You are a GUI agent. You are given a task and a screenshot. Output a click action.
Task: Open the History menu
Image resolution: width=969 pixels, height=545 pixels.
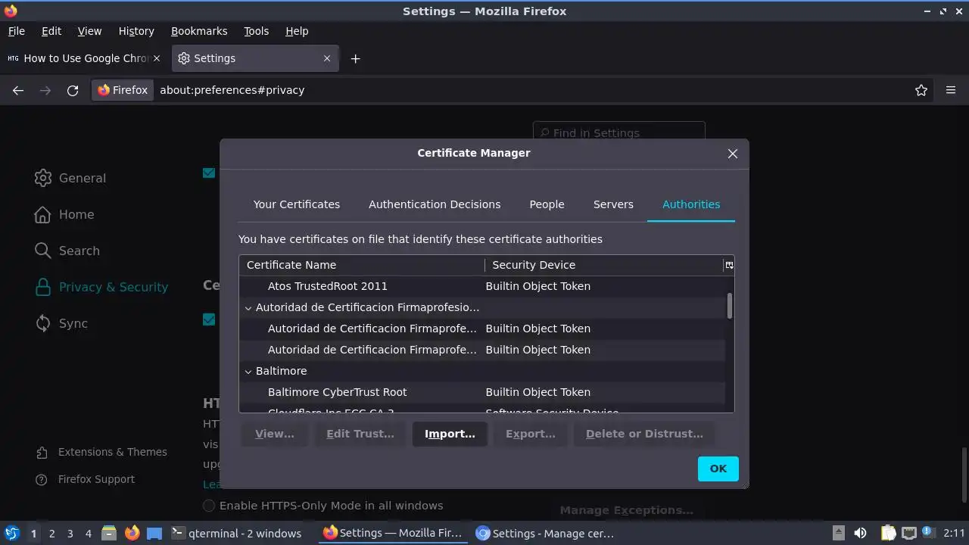[x=136, y=31]
